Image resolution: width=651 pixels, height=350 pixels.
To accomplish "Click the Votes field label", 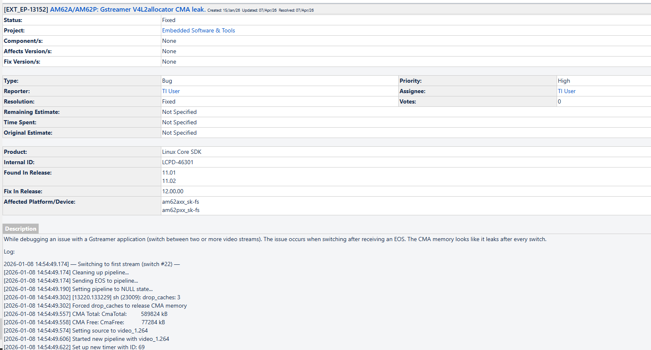I will 408,101.
